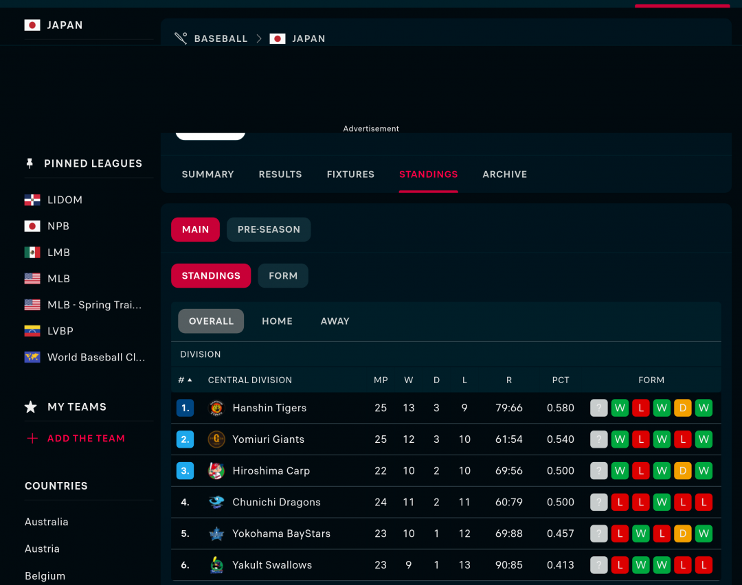
Task: Switch to Pre-Season standings
Action: coord(269,229)
